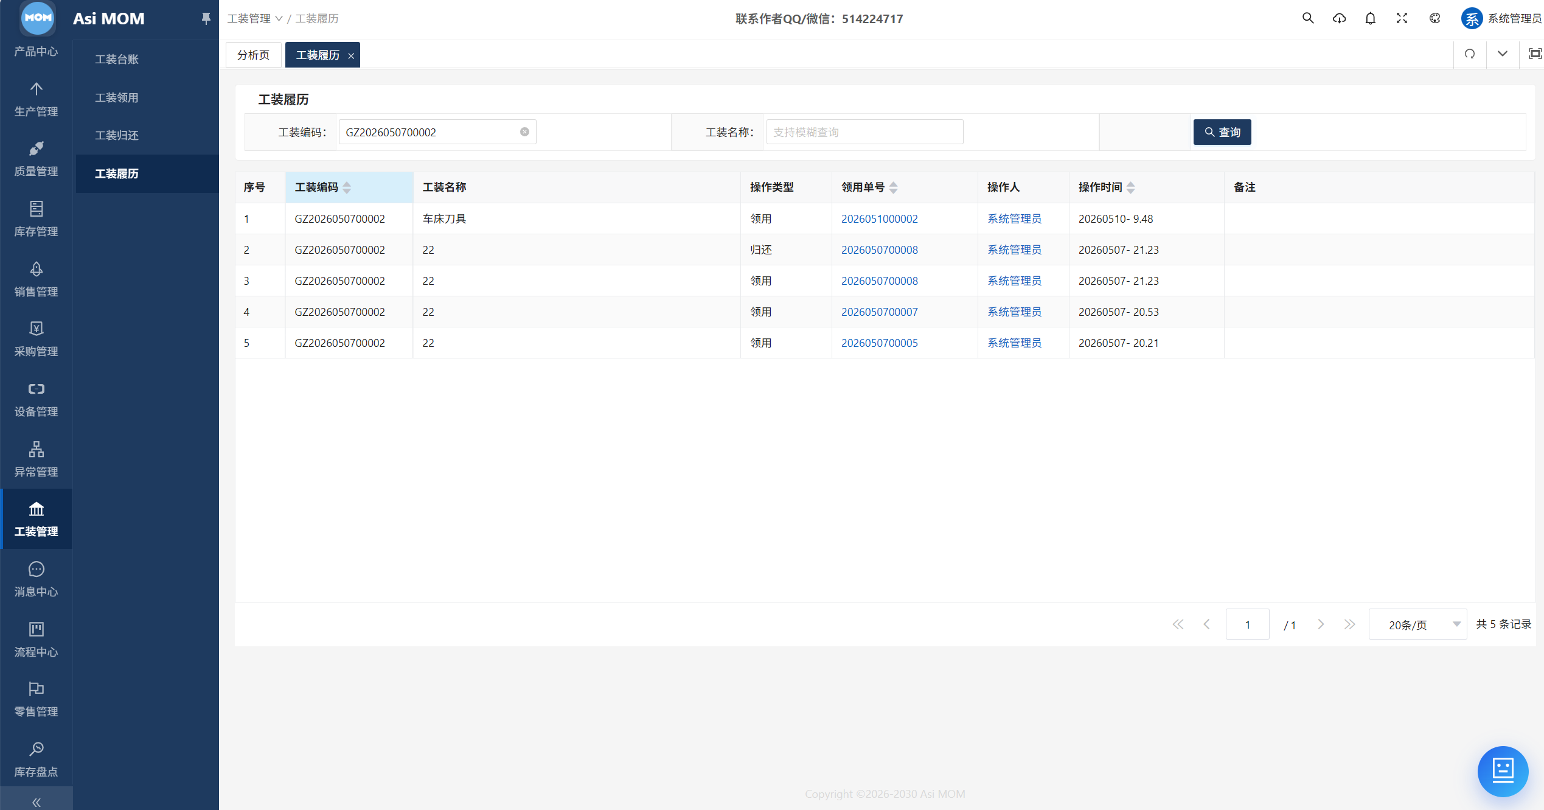
Task: Click the 查询 search button
Action: tap(1222, 132)
